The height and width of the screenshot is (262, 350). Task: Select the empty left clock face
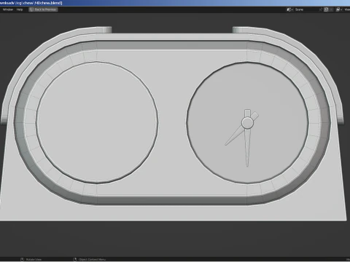(x=97, y=122)
